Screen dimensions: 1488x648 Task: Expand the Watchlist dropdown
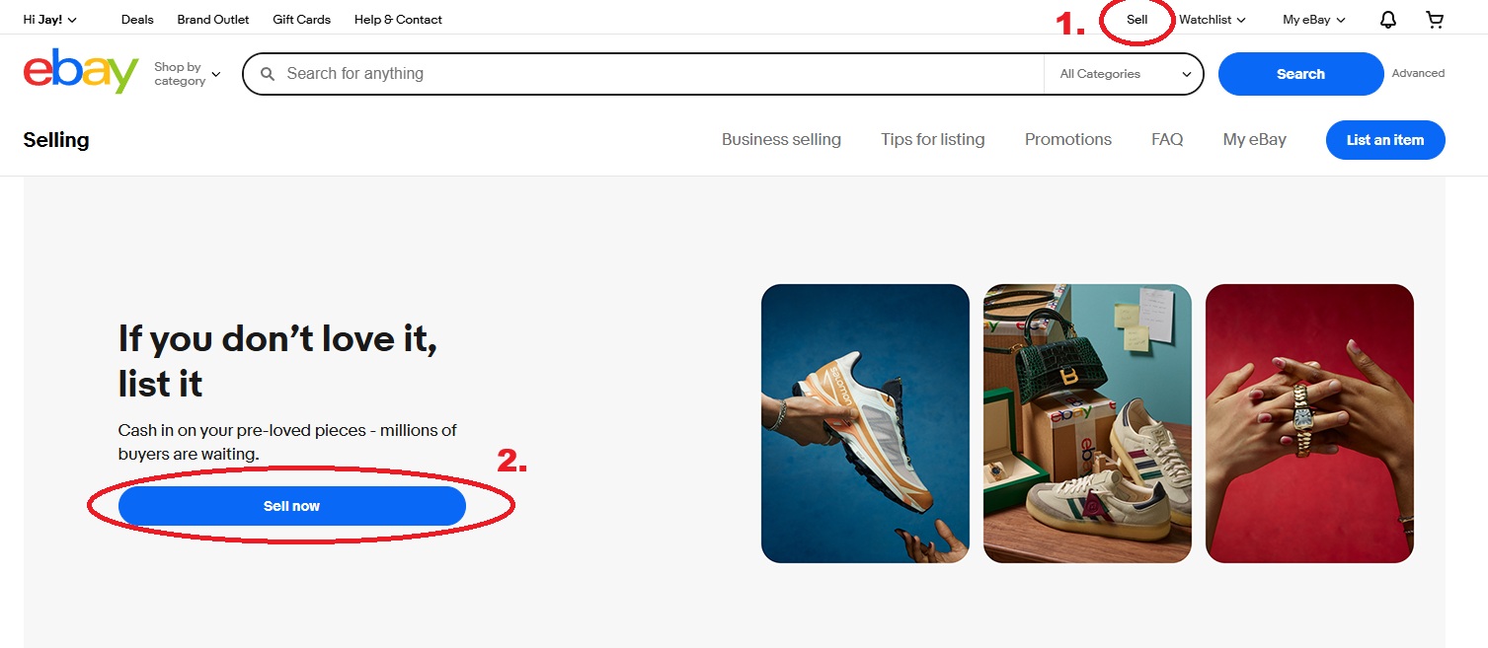point(1213,20)
